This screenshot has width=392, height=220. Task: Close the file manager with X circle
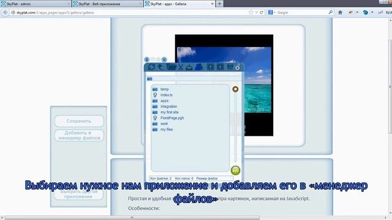click(x=164, y=59)
